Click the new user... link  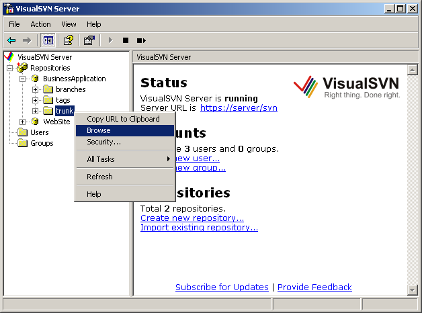[198, 159]
